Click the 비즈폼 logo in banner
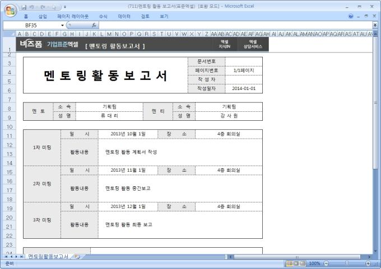The image size is (381, 269). tap(31, 44)
